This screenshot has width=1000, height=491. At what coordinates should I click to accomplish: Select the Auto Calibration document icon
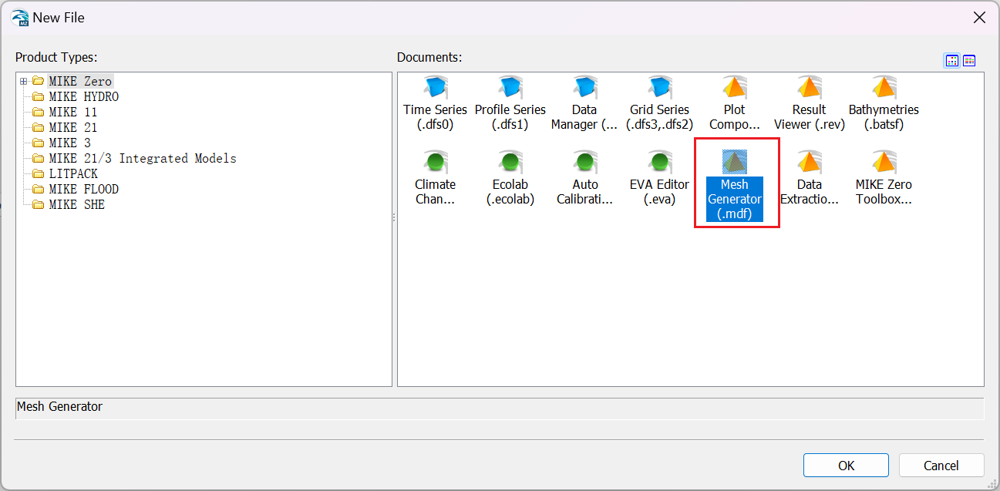point(584,162)
